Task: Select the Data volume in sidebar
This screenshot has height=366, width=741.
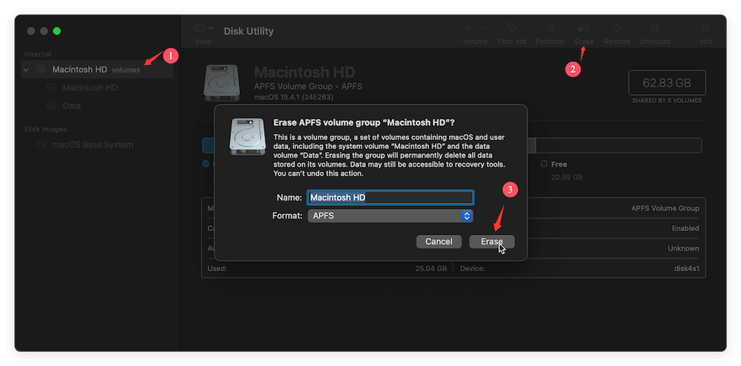Action: pos(71,106)
